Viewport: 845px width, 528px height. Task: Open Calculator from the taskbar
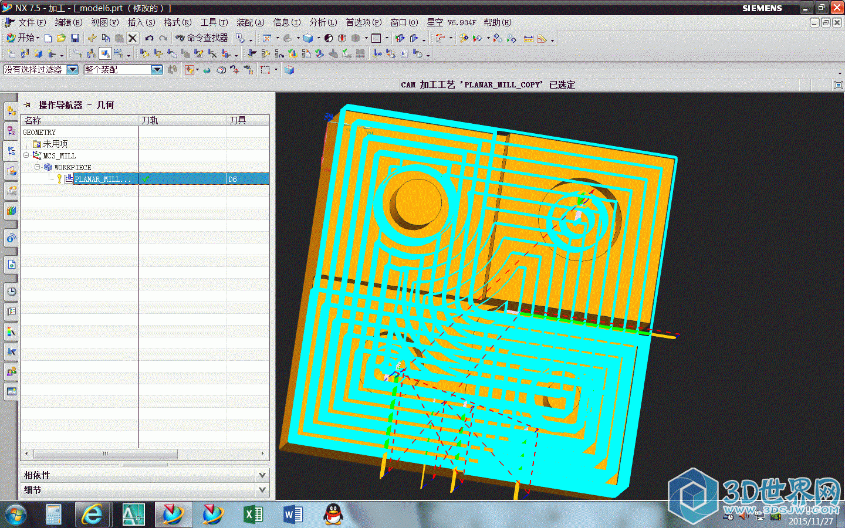coord(53,515)
